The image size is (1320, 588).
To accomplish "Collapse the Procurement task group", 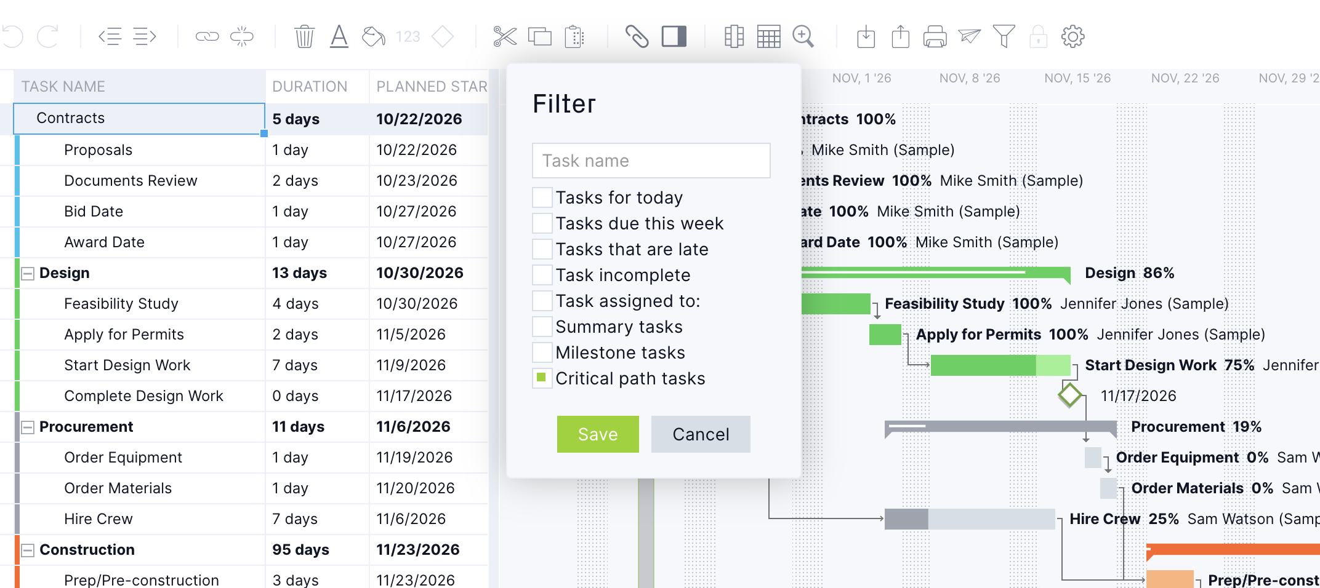I will 28,427.
